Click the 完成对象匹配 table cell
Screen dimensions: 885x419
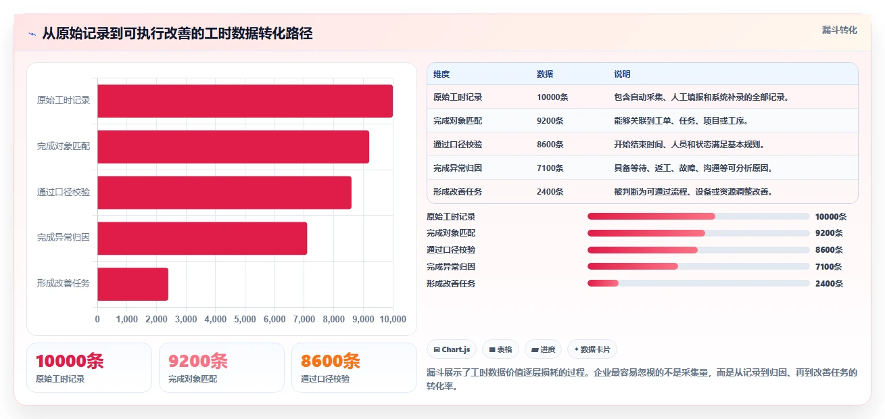[458, 121]
